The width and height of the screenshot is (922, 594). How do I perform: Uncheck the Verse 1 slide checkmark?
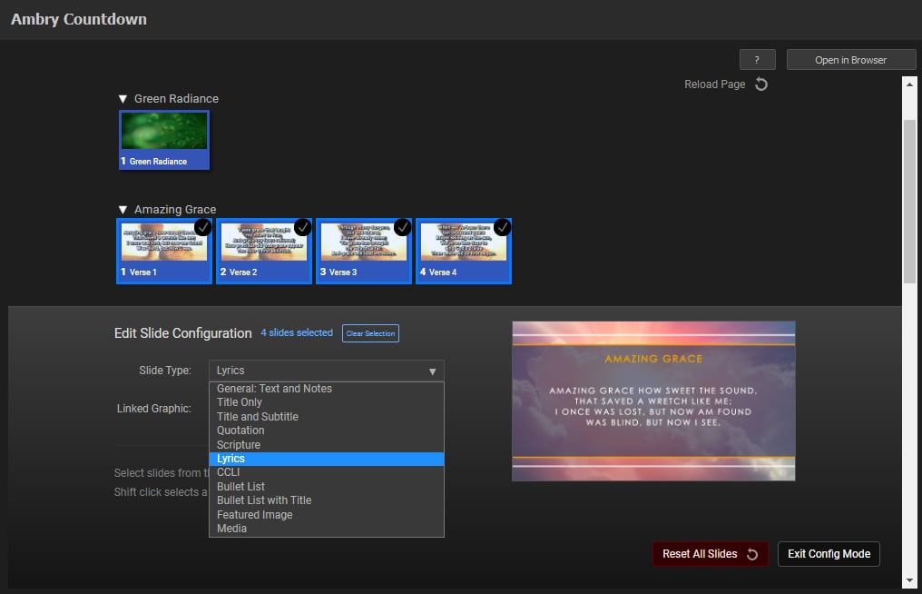[202, 227]
